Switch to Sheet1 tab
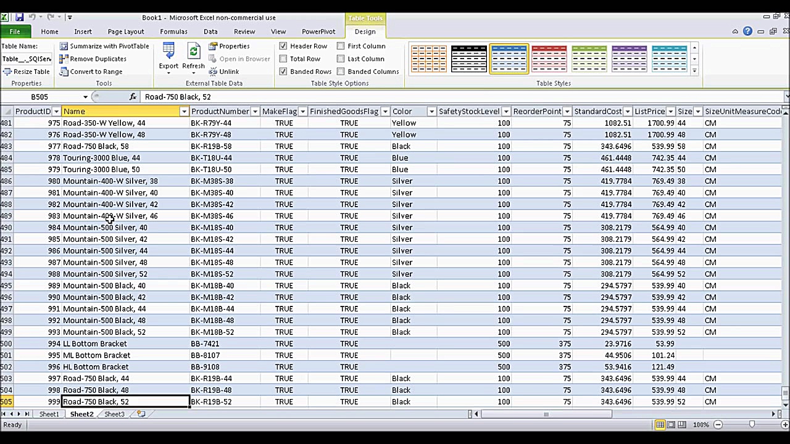 tap(49, 414)
